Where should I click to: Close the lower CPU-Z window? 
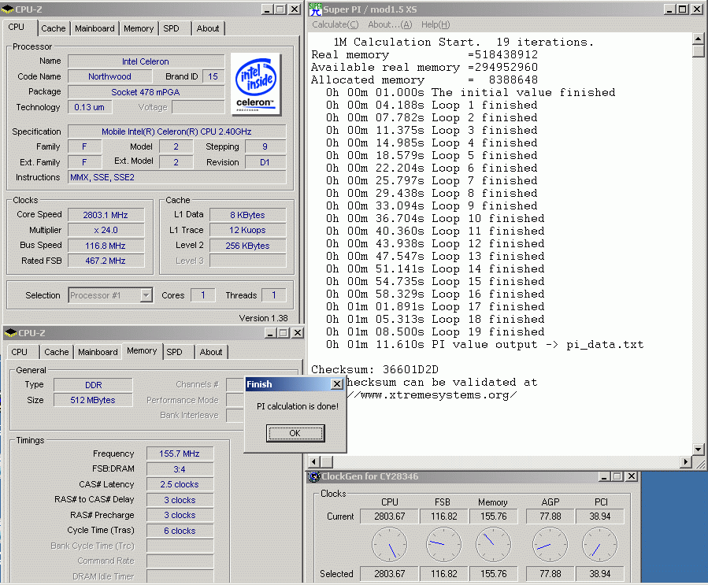(297, 333)
